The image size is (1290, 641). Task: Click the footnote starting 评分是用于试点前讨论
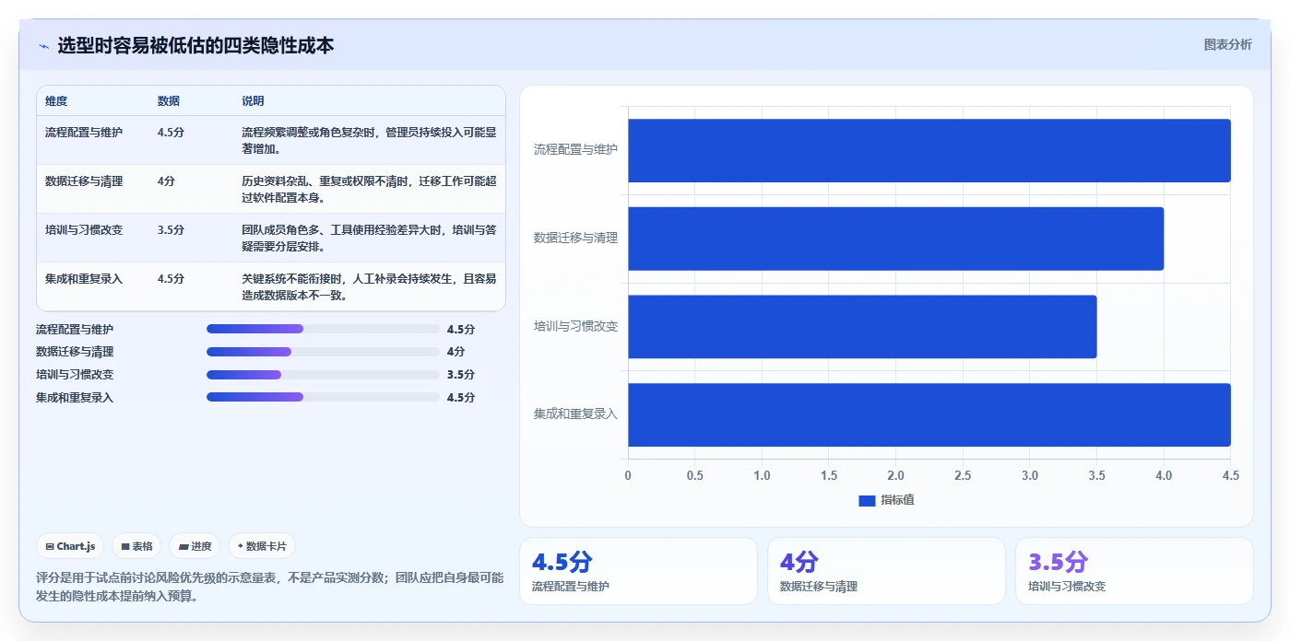[x=270, y=587]
